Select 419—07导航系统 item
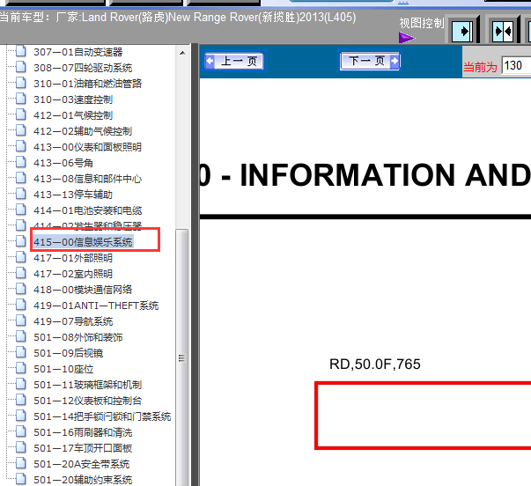The width and height of the screenshot is (531, 486). 73,321
